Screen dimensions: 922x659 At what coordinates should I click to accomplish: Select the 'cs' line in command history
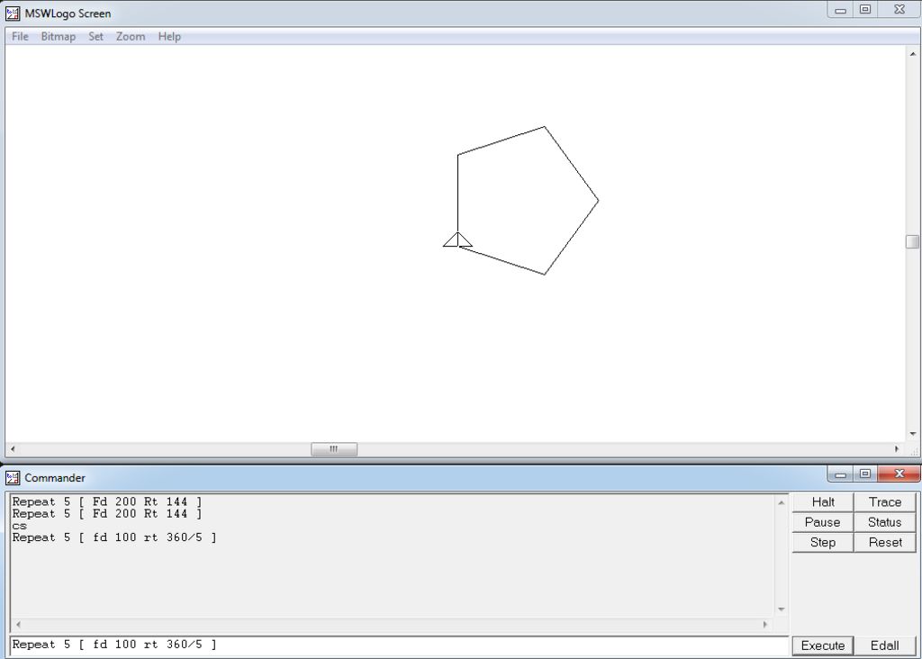pyautogui.click(x=20, y=526)
